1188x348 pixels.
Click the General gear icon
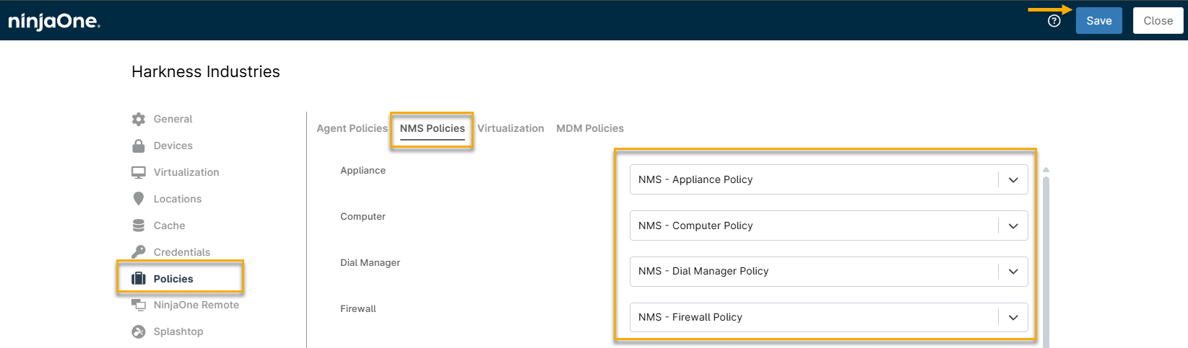pyautogui.click(x=139, y=119)
